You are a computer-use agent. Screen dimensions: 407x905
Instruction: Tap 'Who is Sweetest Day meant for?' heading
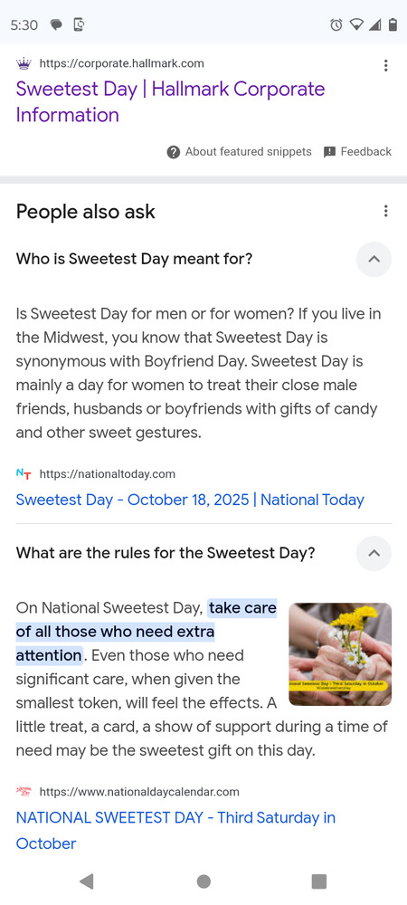point(135,259)
